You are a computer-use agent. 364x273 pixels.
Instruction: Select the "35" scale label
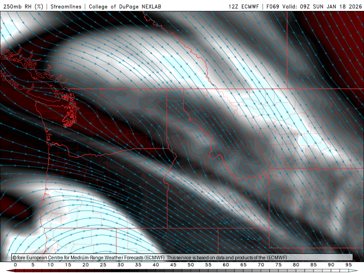tap(138, 265)
